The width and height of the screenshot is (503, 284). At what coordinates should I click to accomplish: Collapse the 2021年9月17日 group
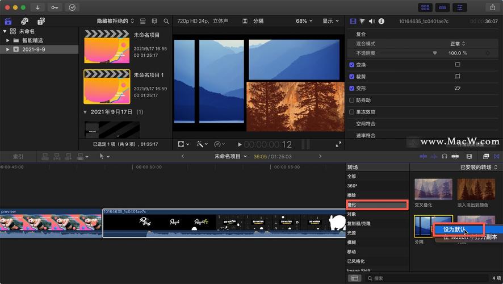pyautogui.click(x=85, y=112)
